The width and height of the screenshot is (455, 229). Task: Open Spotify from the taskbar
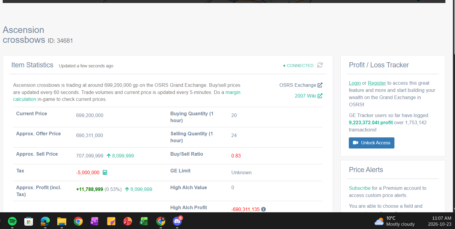click(x=12, y=221)
